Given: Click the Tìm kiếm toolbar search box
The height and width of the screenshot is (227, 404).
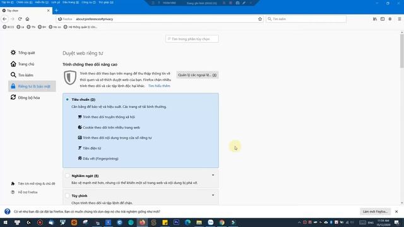Looking at the screenshot, I should pos(306,19).
